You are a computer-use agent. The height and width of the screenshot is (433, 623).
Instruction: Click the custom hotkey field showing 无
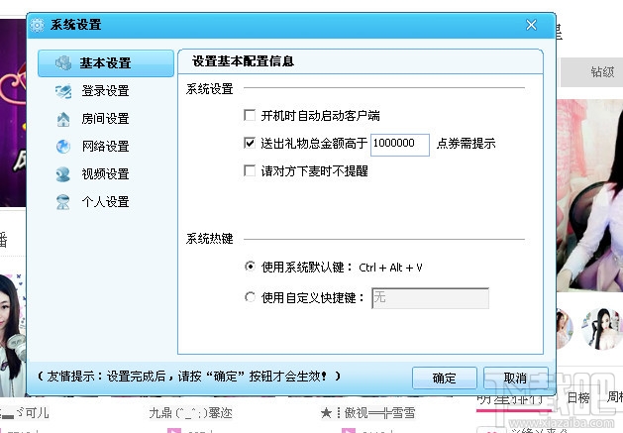click(430, 298)
